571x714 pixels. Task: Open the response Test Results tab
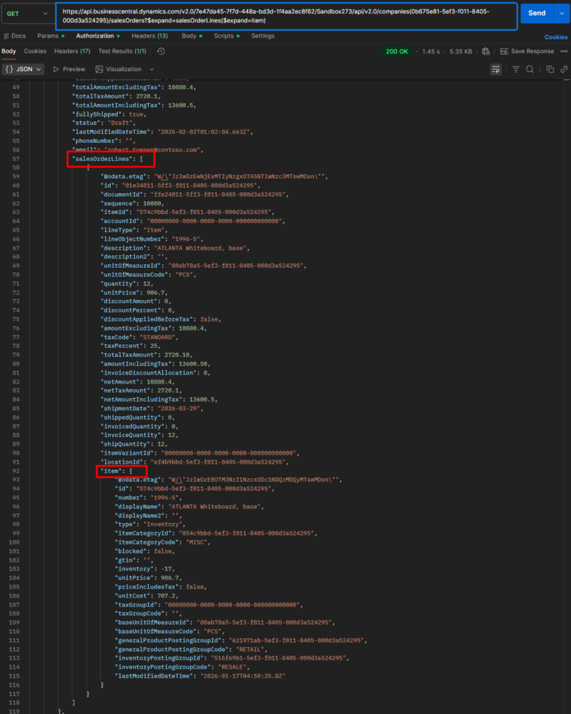pyautogui.click(x=122, y=52)
